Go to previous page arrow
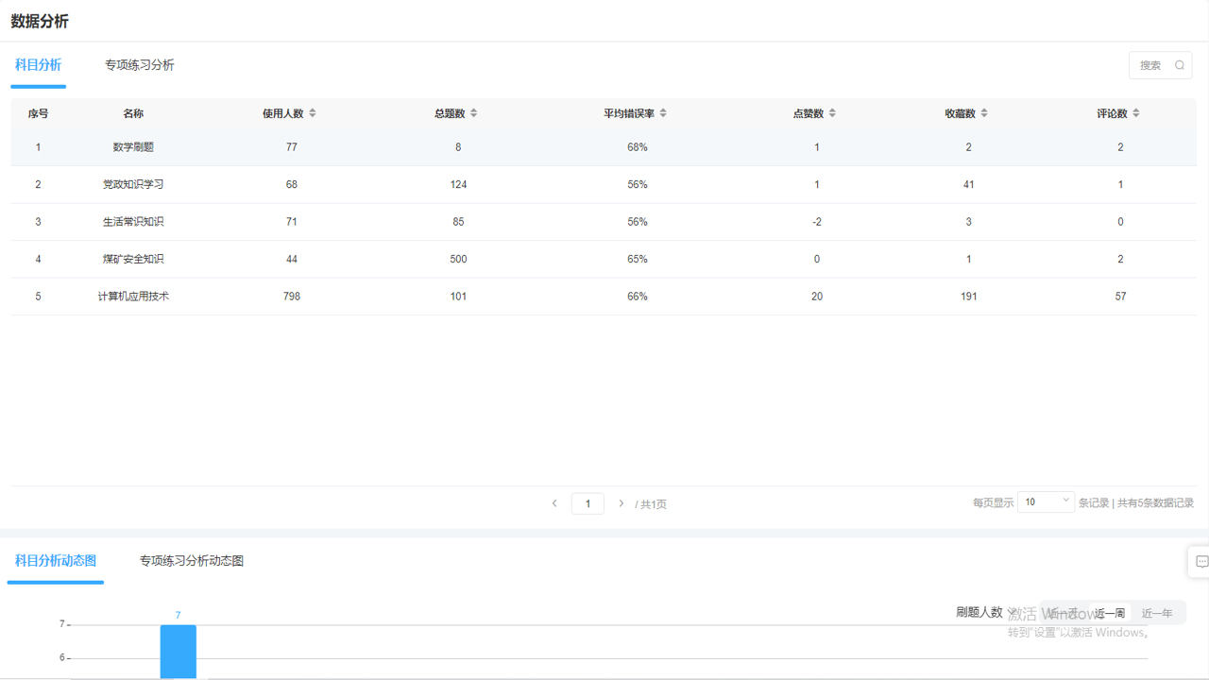Image resolution: width=1209 pixels, height=680 pixels. (554, 503)
